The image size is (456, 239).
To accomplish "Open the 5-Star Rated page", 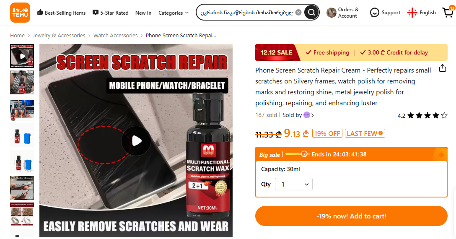I will click(111, 13).
